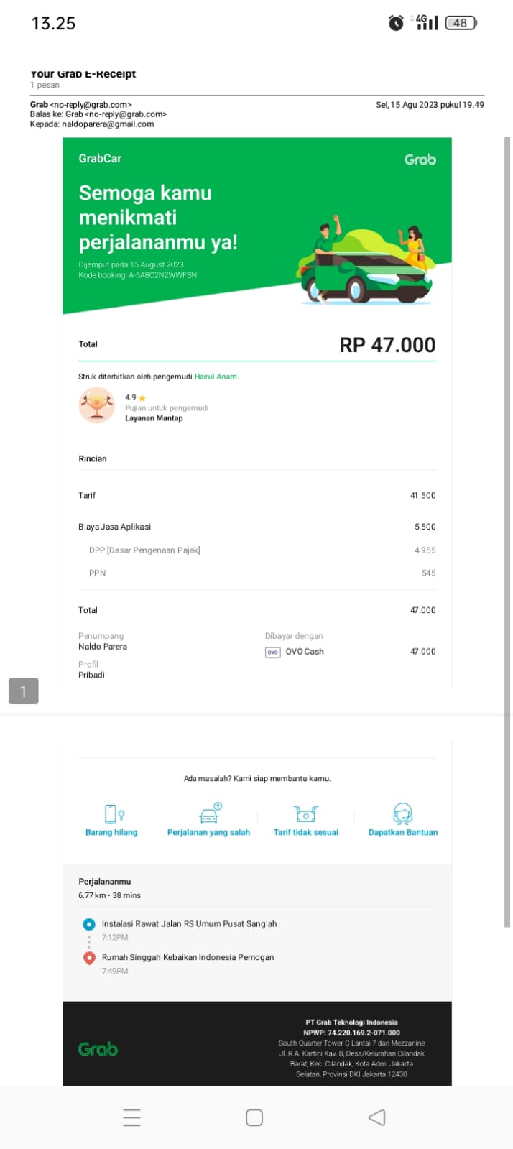The height and width of the screenshot is (1149, 513).
Task: Tap the blue pickup location marker
Action: point(89,924)
